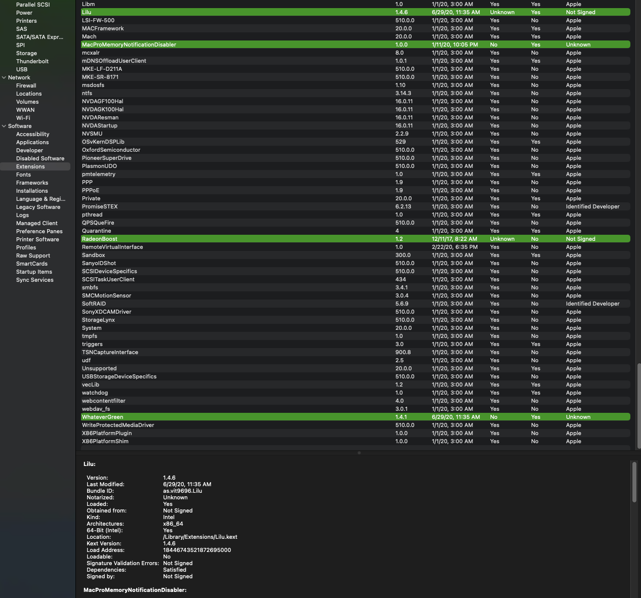The image size is (641, 598).
Task: Open Printer Software in sidebar
Action: pyautogui.click(x=37, y=239)
